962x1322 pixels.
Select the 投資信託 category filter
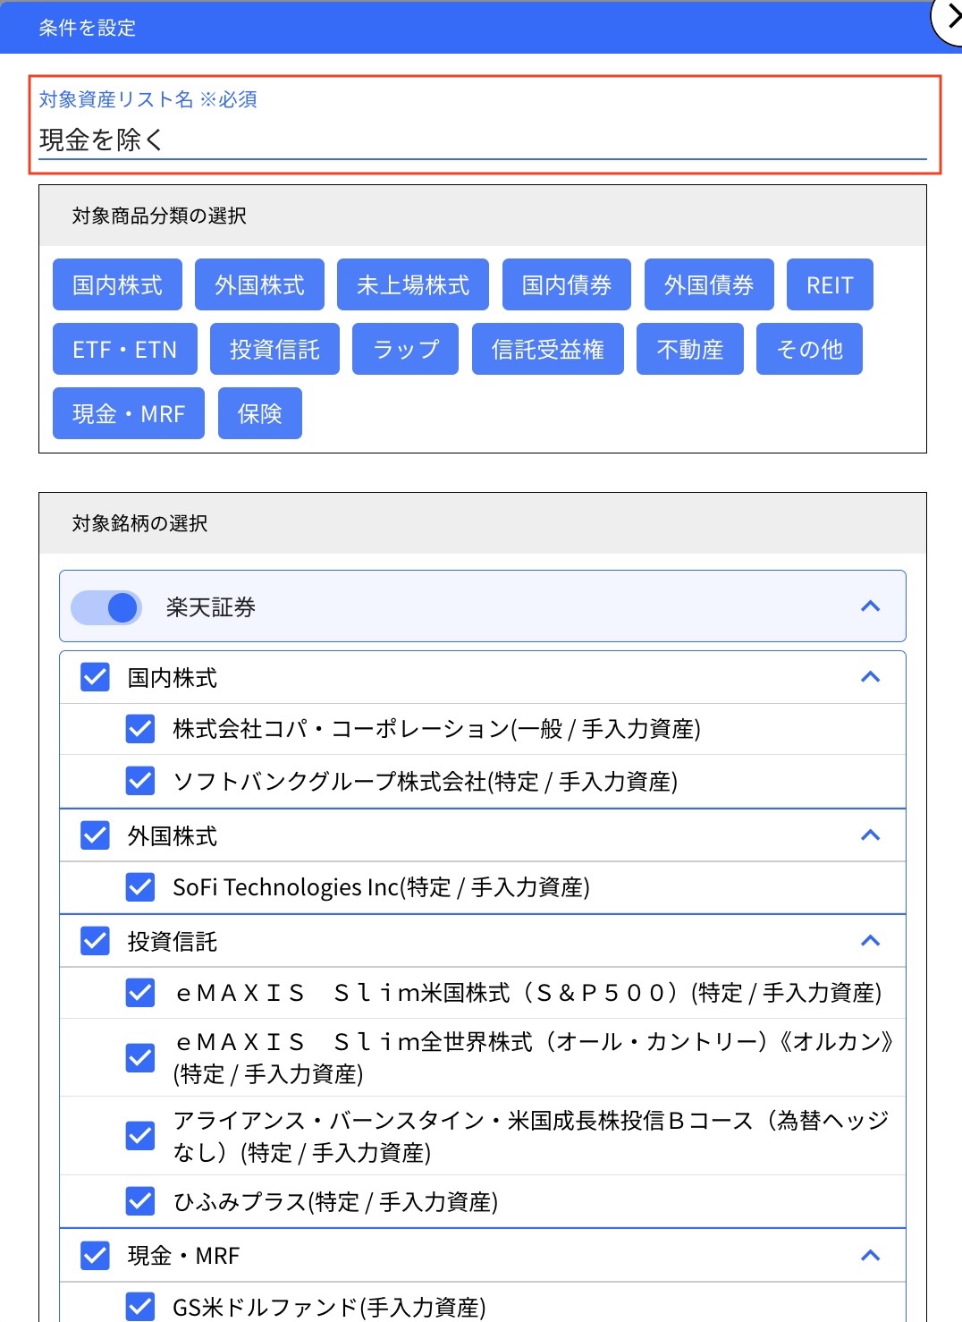274,349
